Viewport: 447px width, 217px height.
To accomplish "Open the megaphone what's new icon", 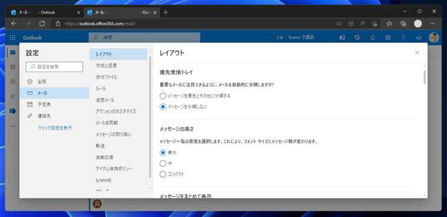I will [418, 38].
